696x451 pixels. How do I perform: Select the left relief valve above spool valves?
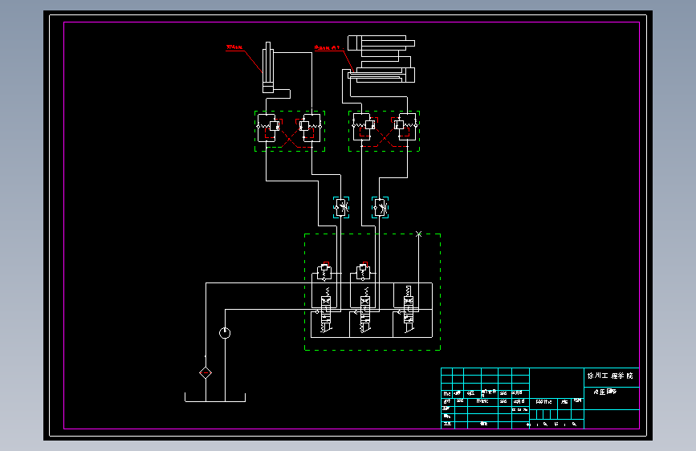[x=324, y=272]
